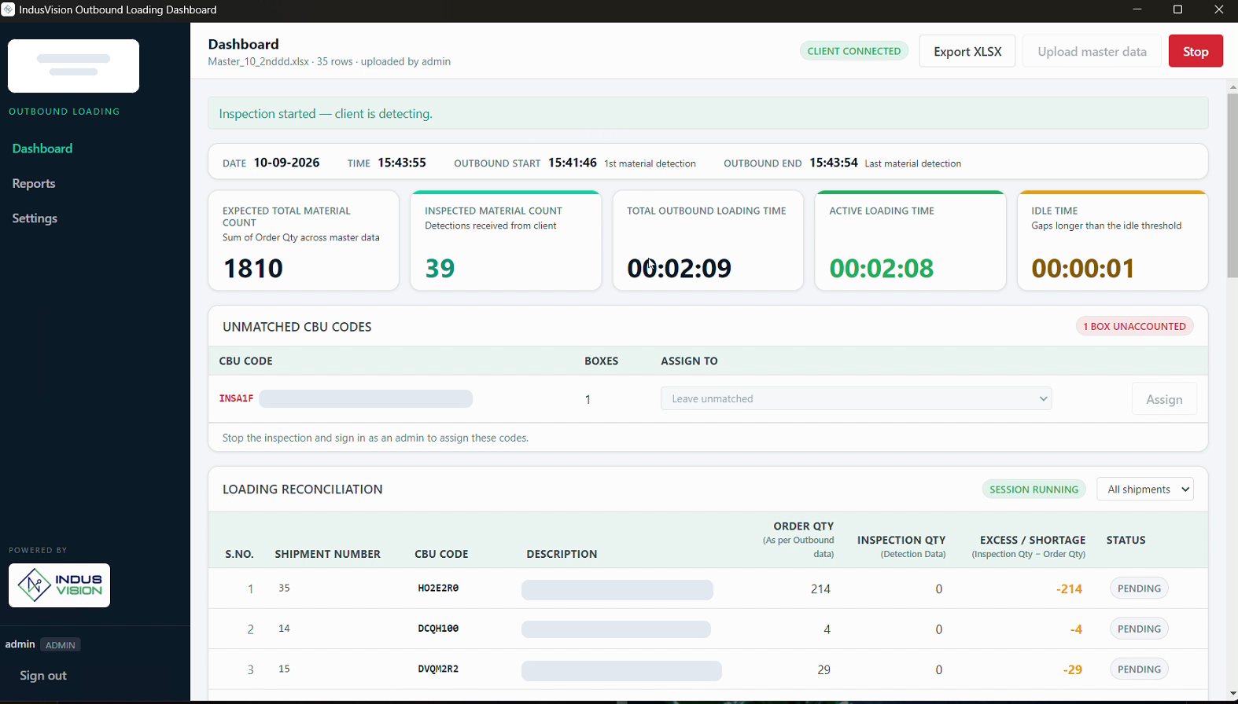Click the scroll up arrow of page scrollbar
The height and width of the screenshot is (704, 1238).
1232,86
